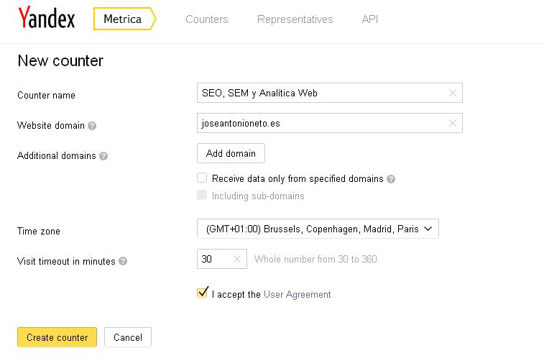
Task: Open help icon next to Additional domains
Action: point(103,156)
